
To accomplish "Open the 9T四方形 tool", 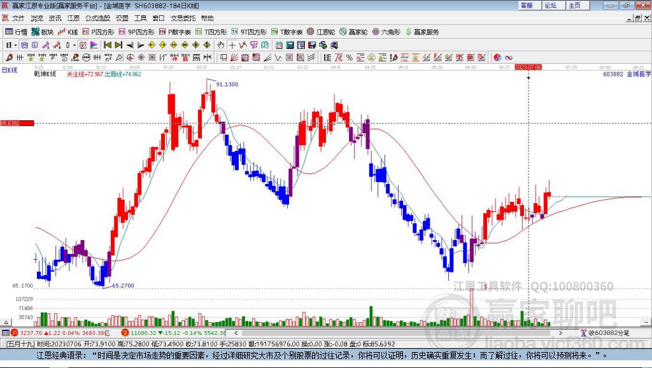I will pyautogui.click(x=249, y=32).
